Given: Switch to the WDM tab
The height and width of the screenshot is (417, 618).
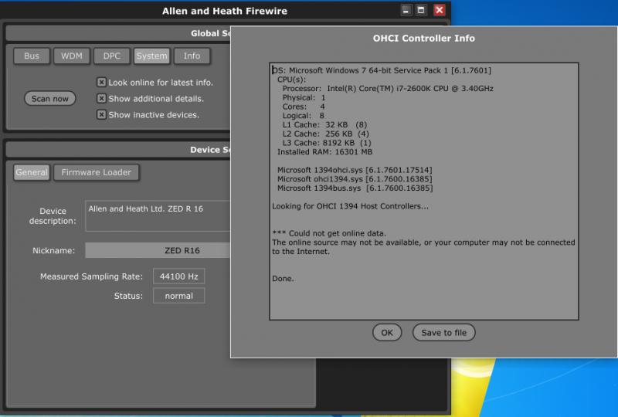Looking at the screenshot, I should pyautogui.click(x=72, y=56).
